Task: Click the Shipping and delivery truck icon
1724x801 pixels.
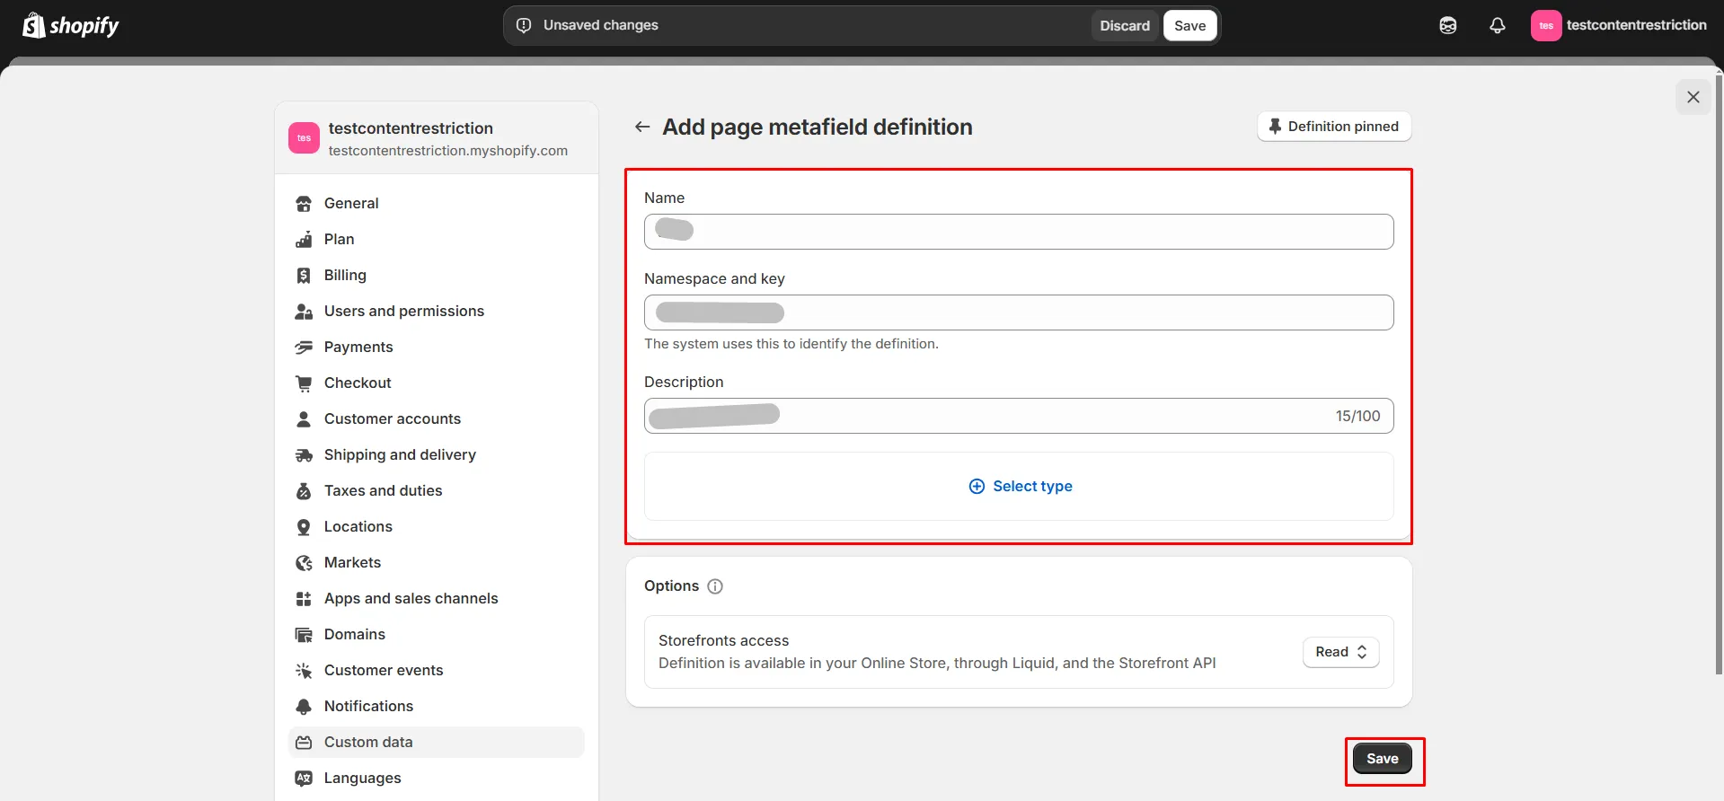Action: pyautogui.click(x=304, y=455)
